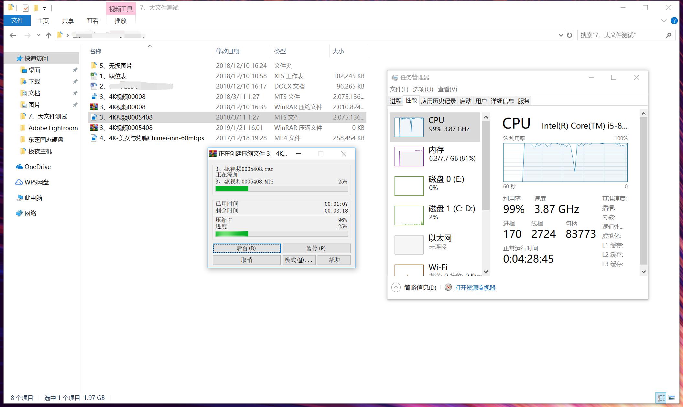
Task: Select the 内存 memory graph thumbnail
Action: coord(409,156)
